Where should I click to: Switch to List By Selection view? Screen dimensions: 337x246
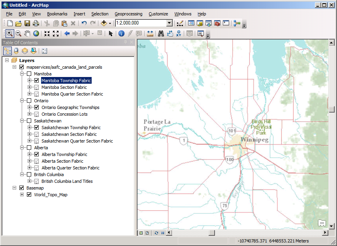point(34,51)
